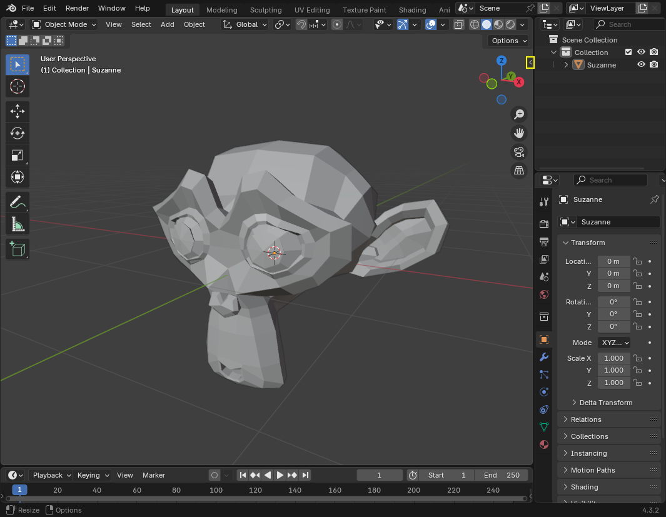The image size is (666, 517).
Task: Open the Object Mode dropdown
Action: click(x=64, y=24)
